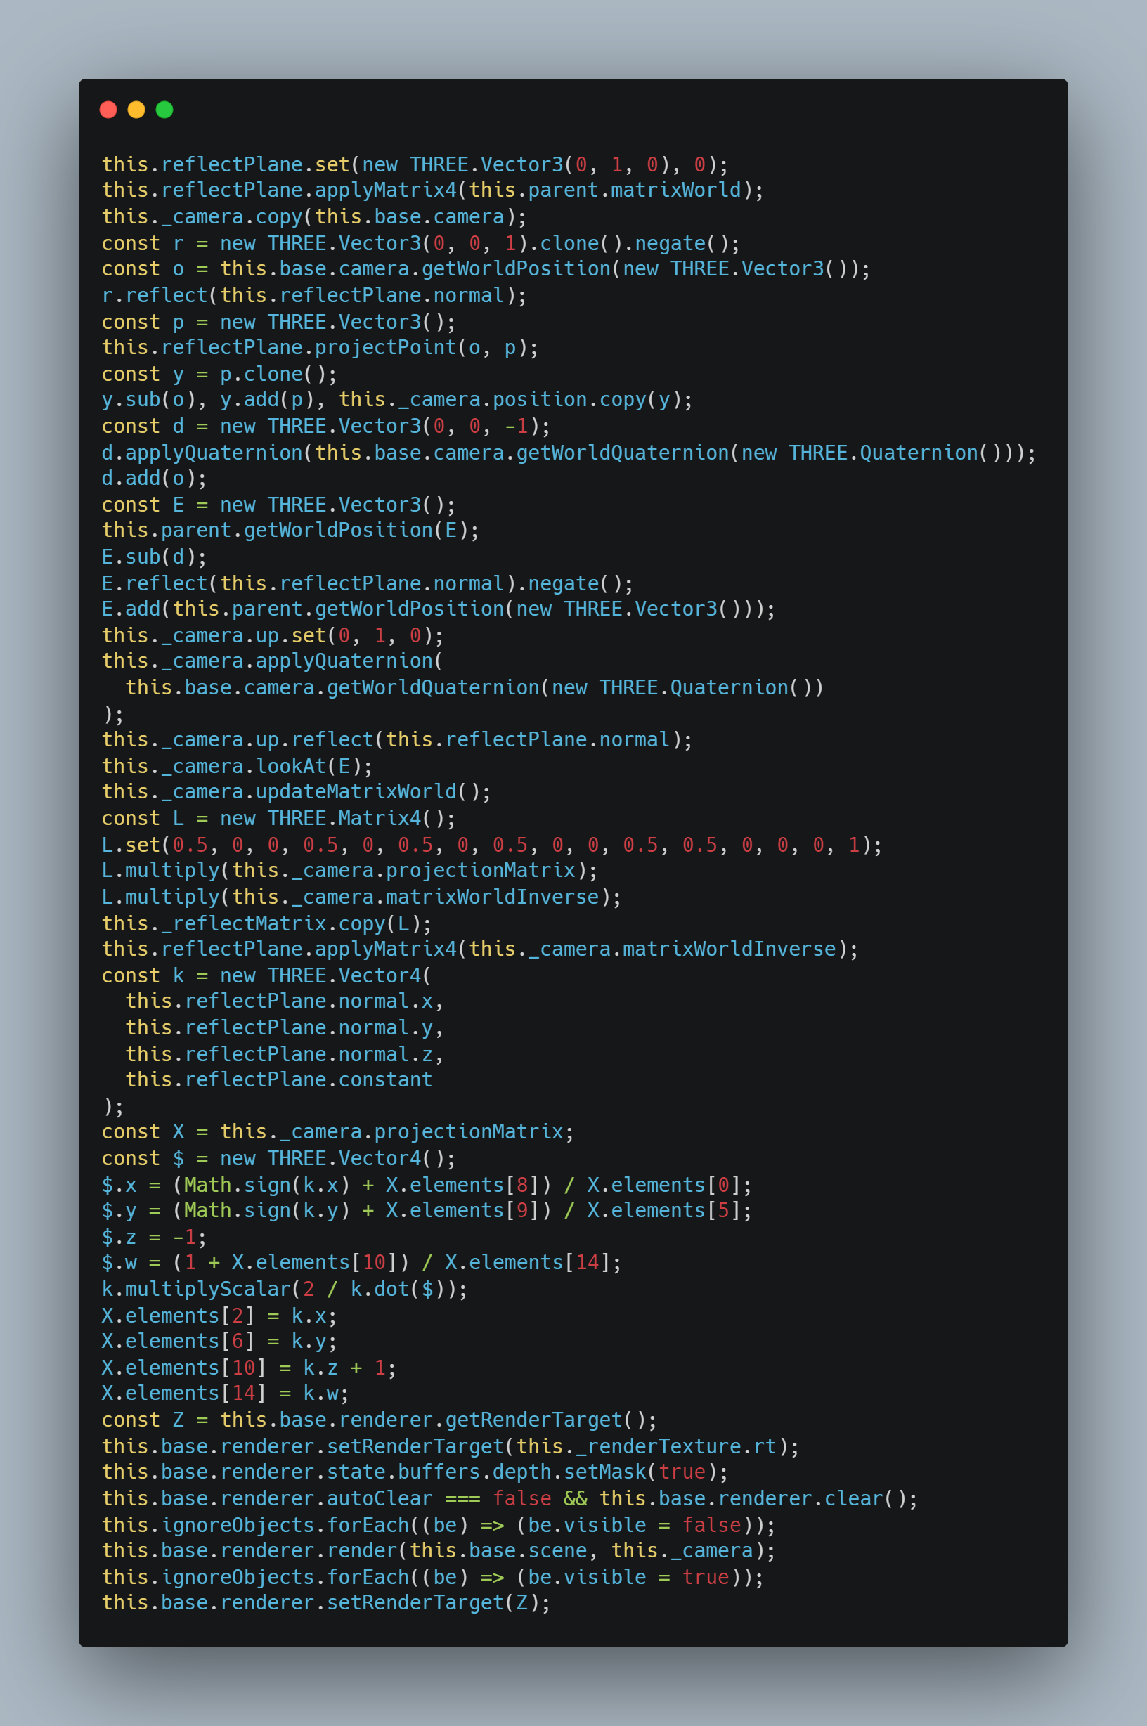The image size is (1147, 1726).
Task: Click line 'X.elements[2] = k.x;'
Action: (x=219, y=1316)
